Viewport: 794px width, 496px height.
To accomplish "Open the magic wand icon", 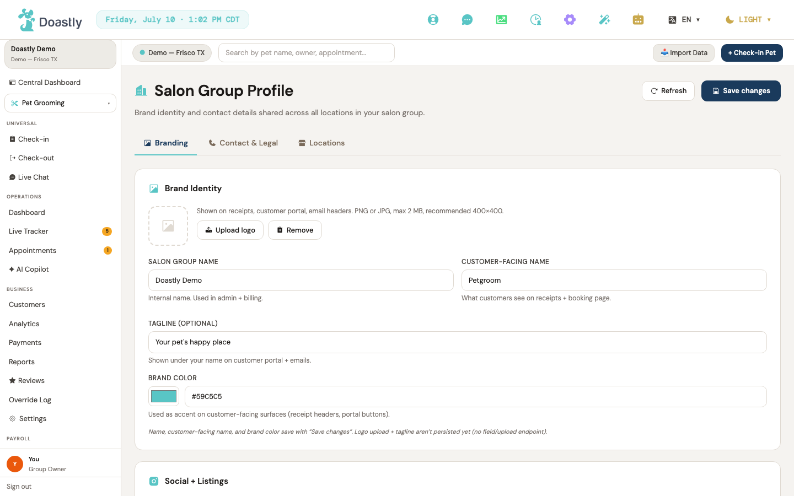I will [x=604, y=20].
